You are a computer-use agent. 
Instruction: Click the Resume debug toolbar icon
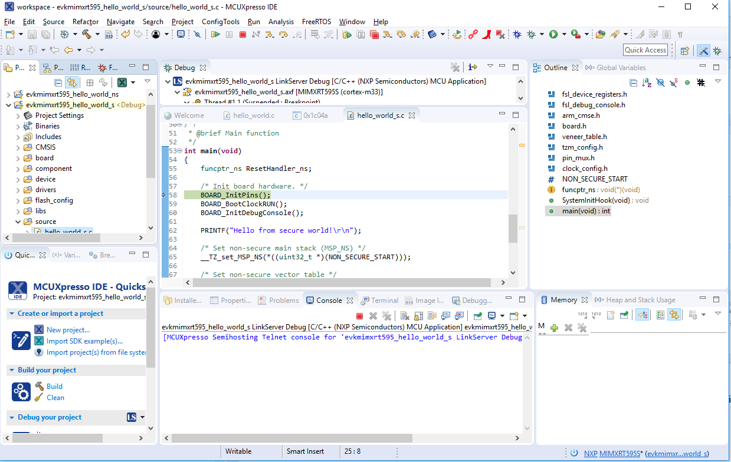coord(215,35)
